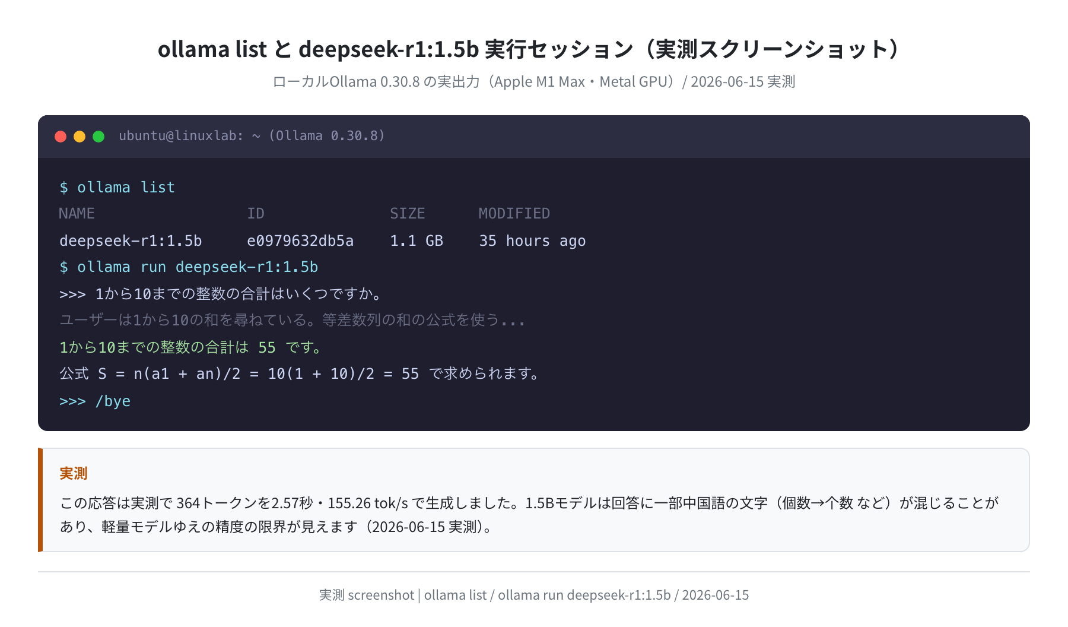Screen dimensions: 1068x627
Task: Click the yellow minimize dot in terminal
Action: (80, 137)
